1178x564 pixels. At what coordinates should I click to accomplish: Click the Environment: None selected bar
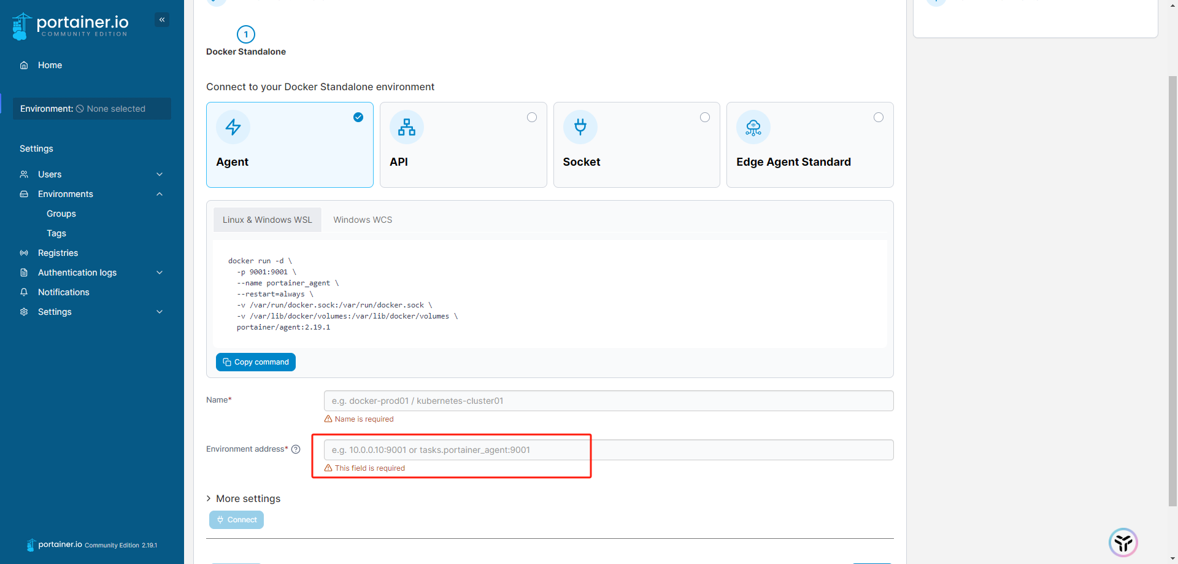[x=92, y=109]
